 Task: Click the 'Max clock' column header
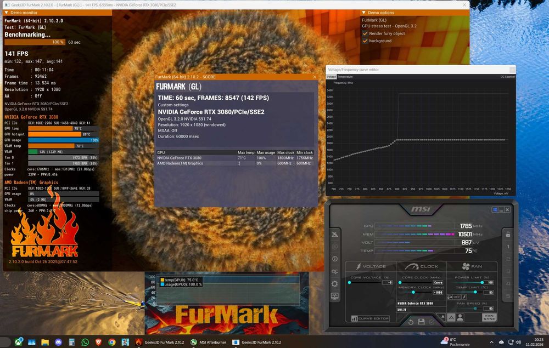[x=285, y=152]
